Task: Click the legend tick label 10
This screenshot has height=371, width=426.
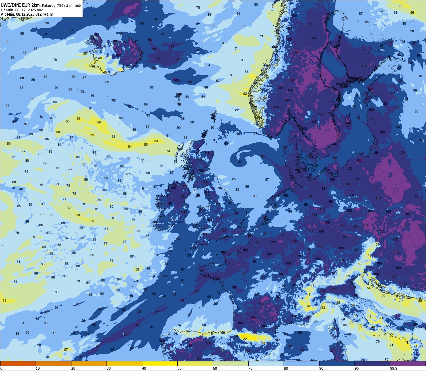Action: (38, 368)
